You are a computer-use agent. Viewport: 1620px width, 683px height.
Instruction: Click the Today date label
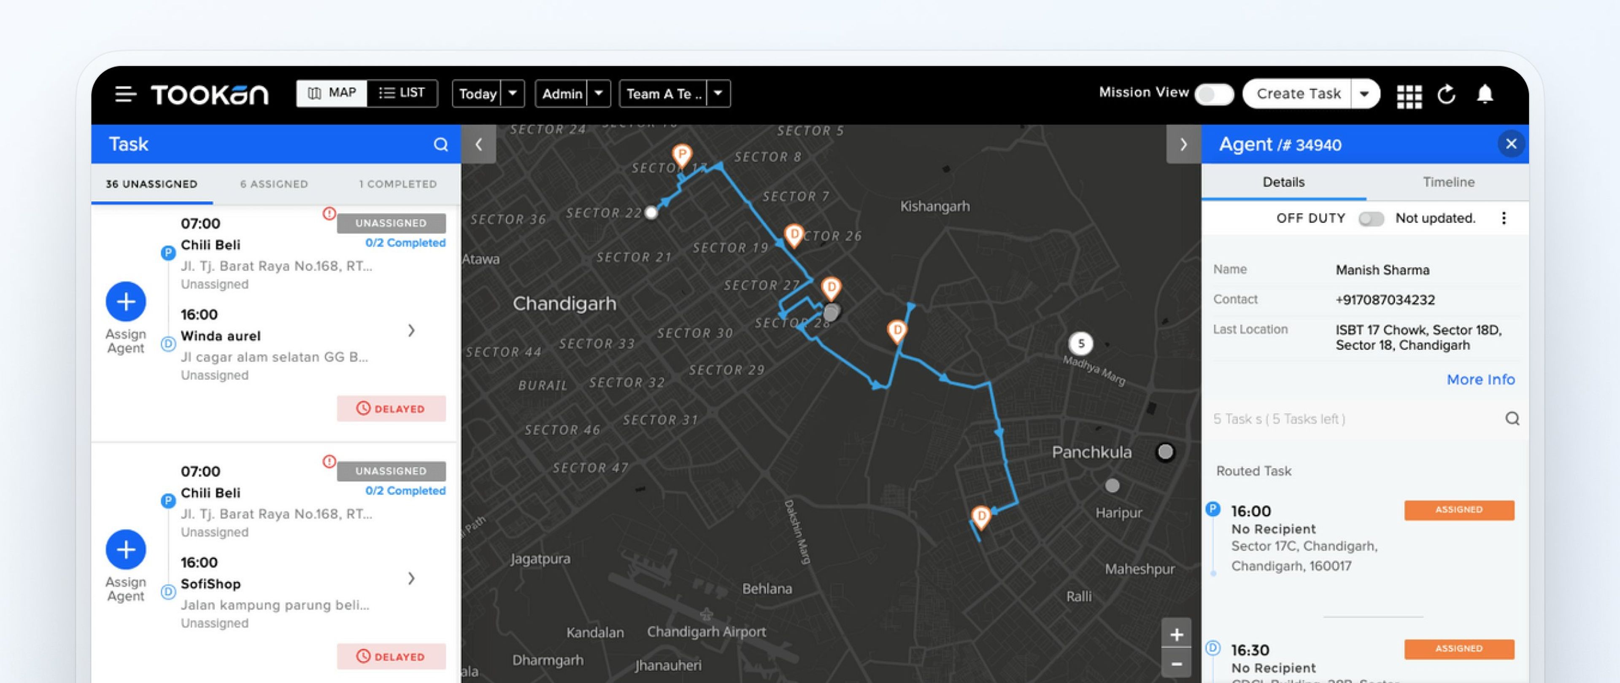pyautogui.click(x=477, y=94)
